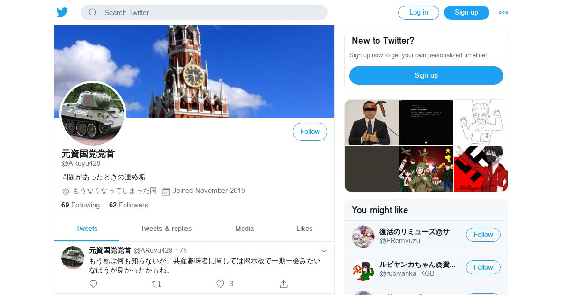
Task: Follow the @FRemyuzu account
Action: pyautogui.click(x=483, y=235)
